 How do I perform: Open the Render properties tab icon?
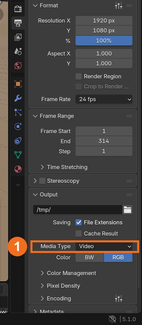pyautogui.click(x=18, y=9)
